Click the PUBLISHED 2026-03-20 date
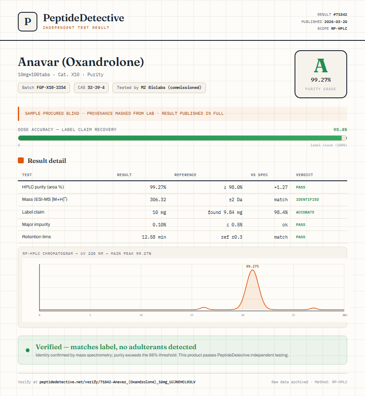This screenshot has height=396, width=365. coord(324,22)
